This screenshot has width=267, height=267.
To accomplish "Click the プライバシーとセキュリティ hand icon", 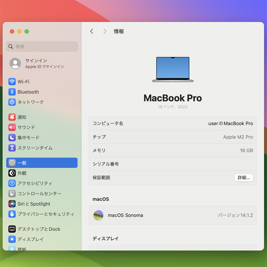I will 12,214.
